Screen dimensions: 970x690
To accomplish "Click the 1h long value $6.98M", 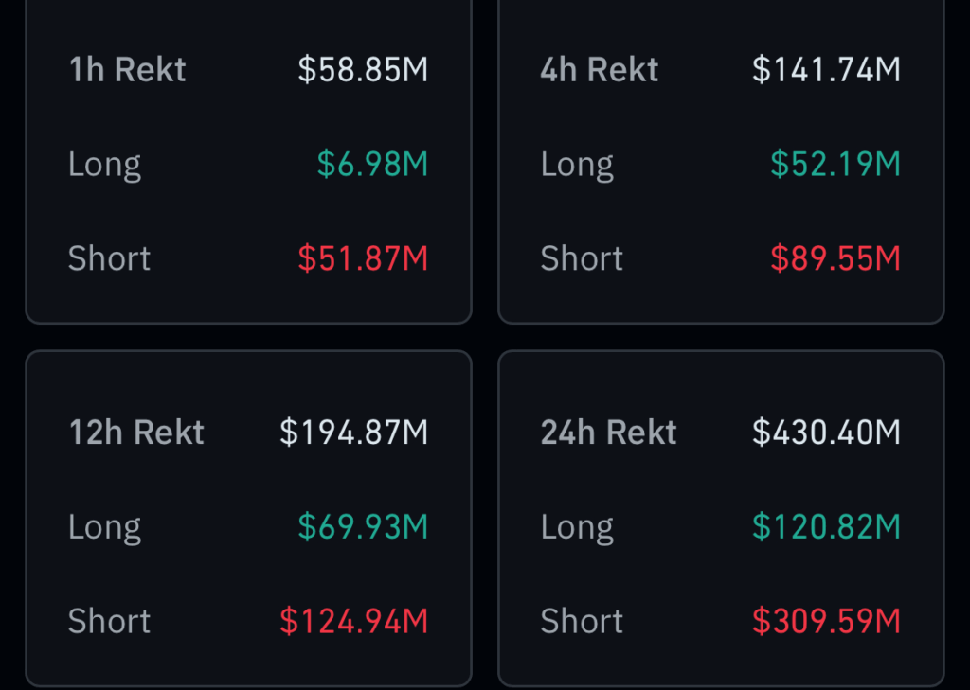I will click(372, 165).
